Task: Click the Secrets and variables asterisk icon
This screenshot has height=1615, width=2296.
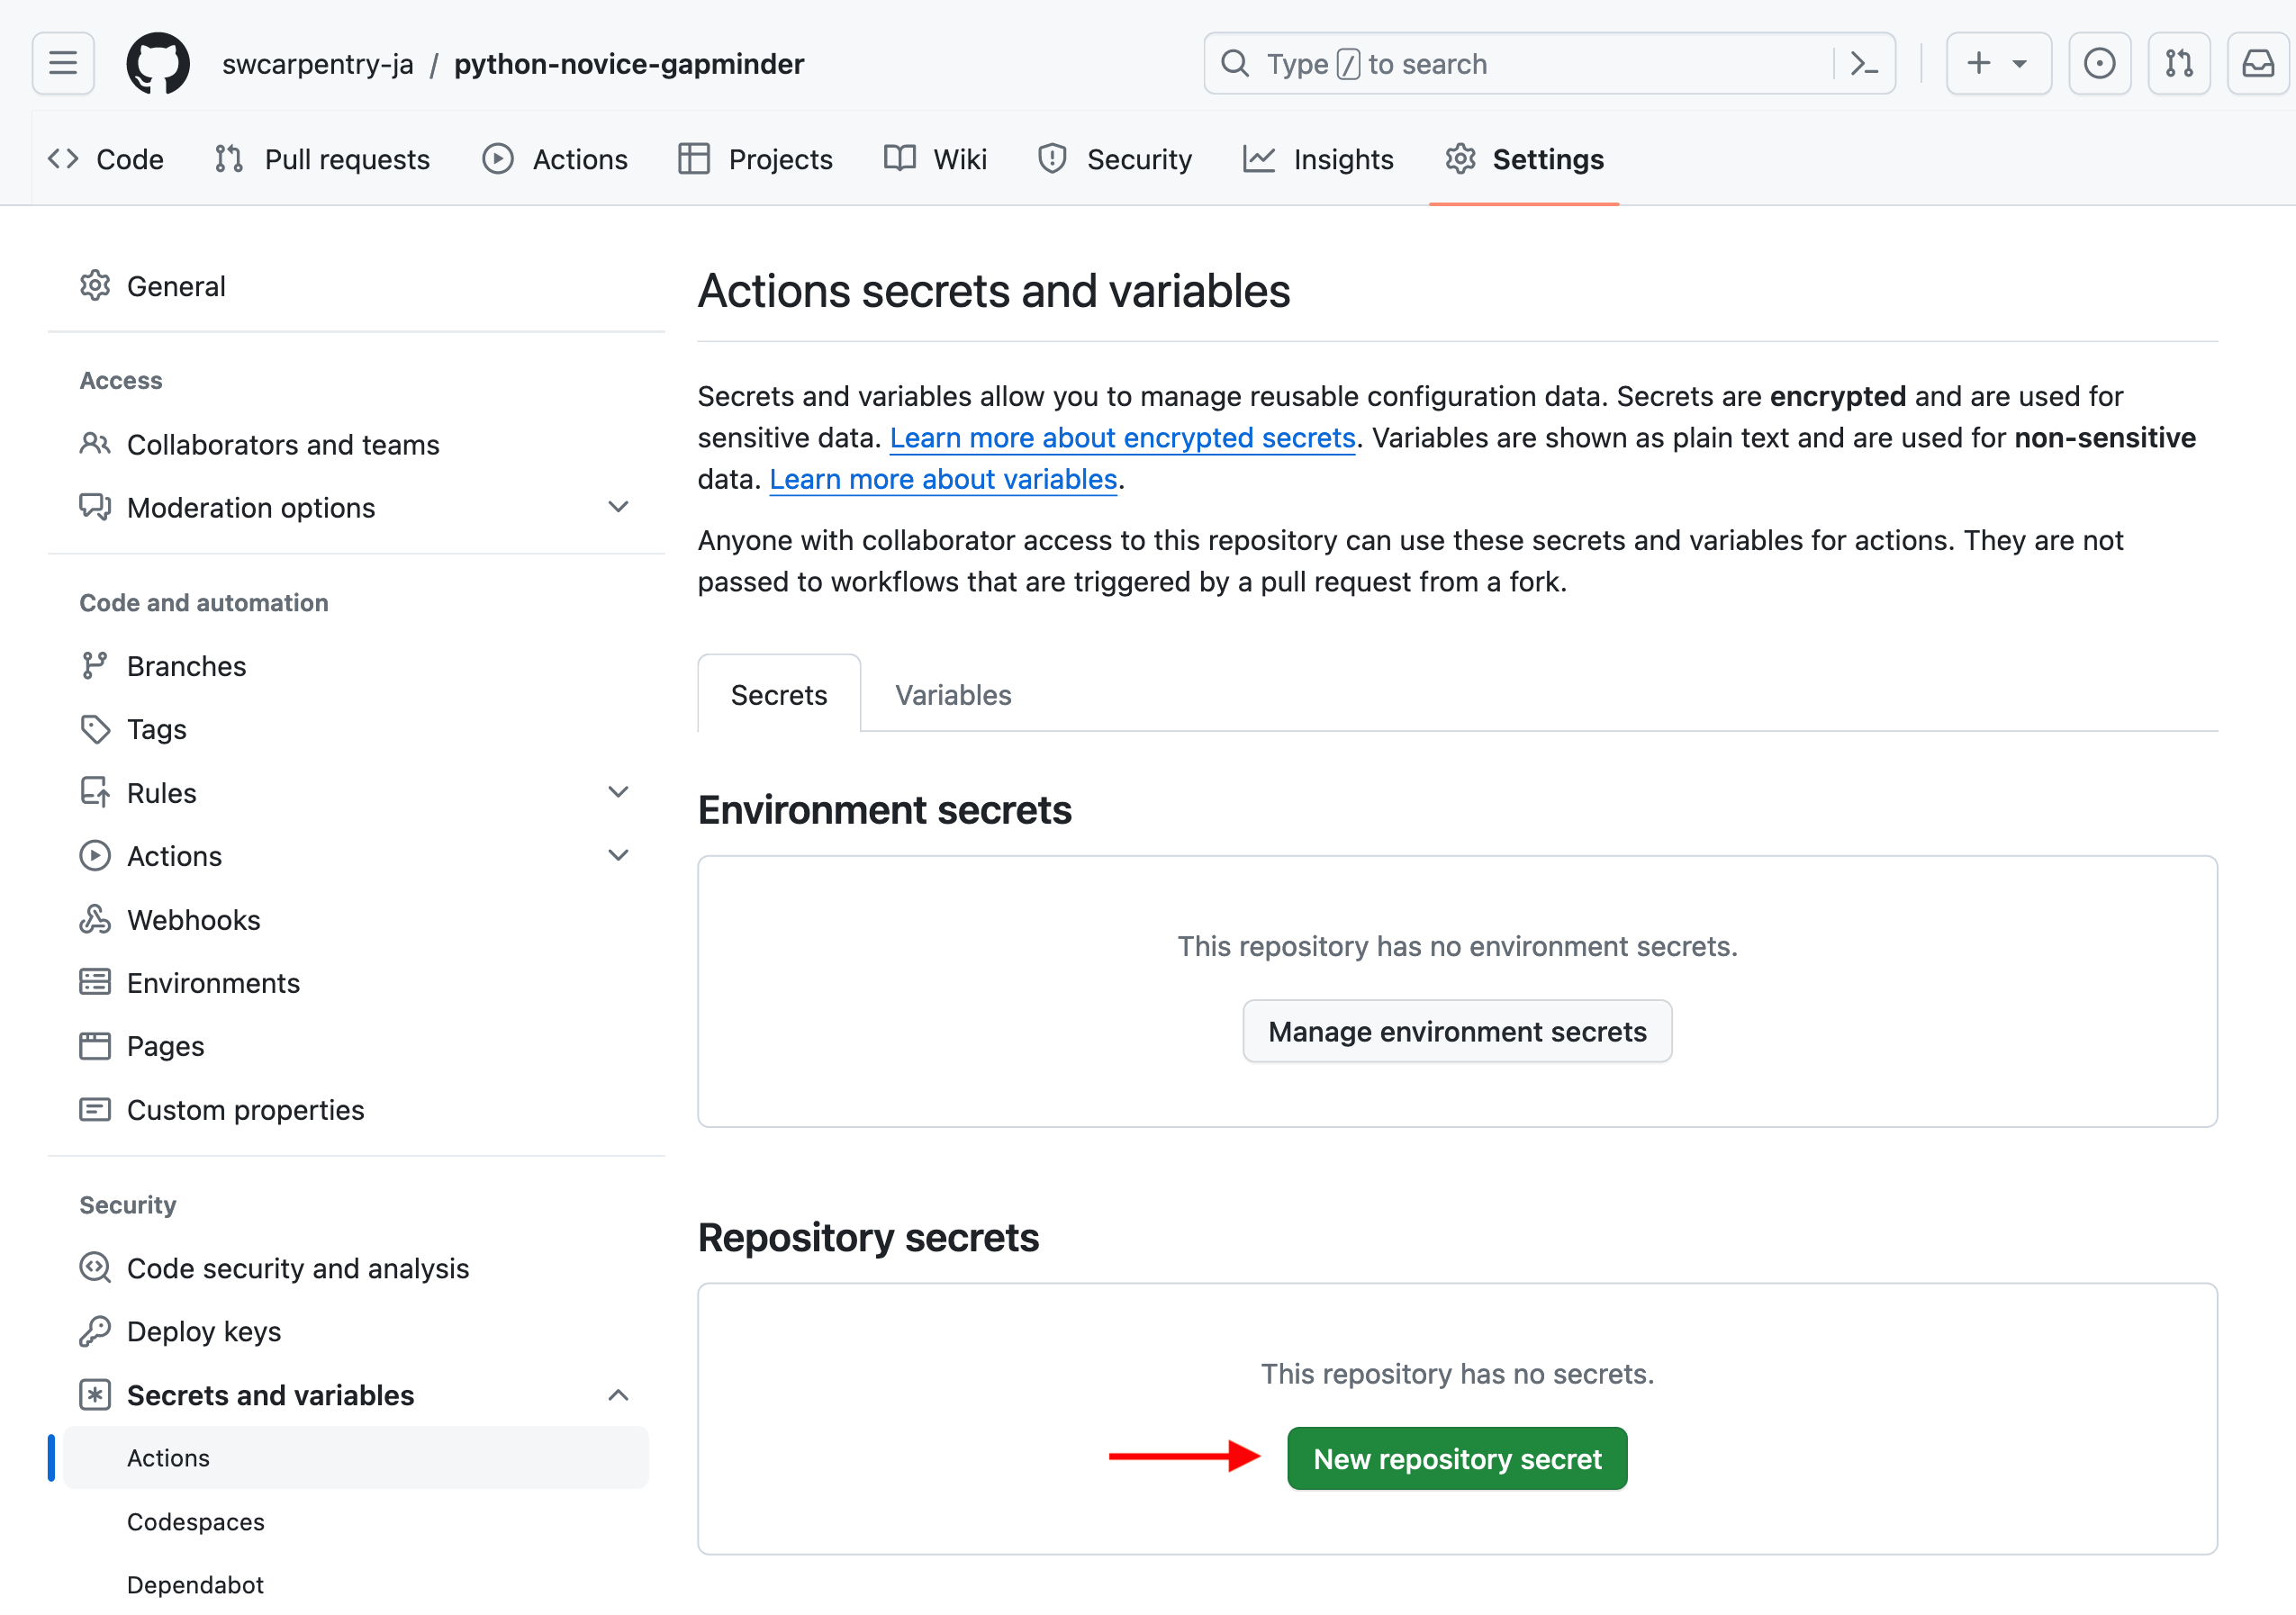Action: click(95, 1395)
